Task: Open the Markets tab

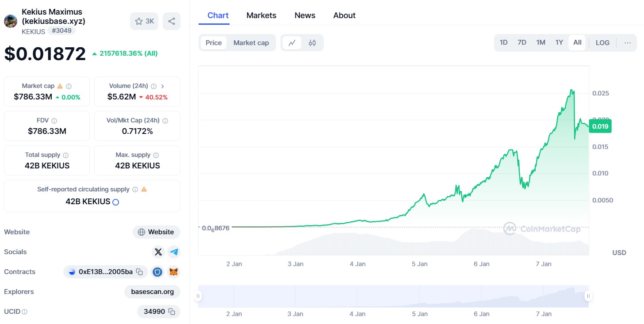Action: pyautogui.click(x=261, y=15)
